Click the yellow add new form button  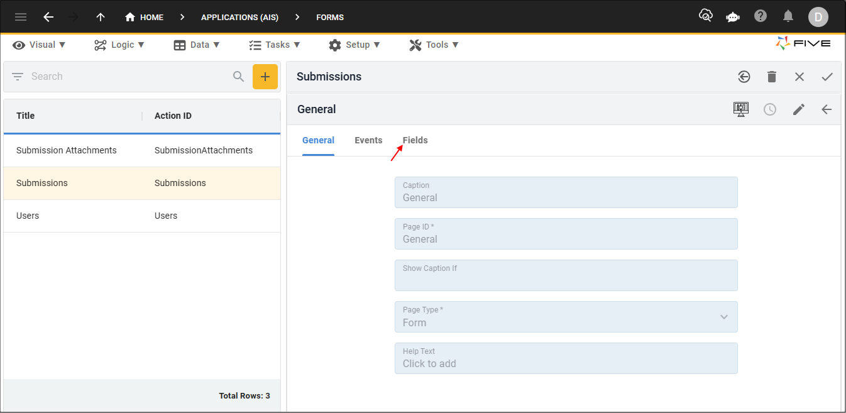pos(265,77)
